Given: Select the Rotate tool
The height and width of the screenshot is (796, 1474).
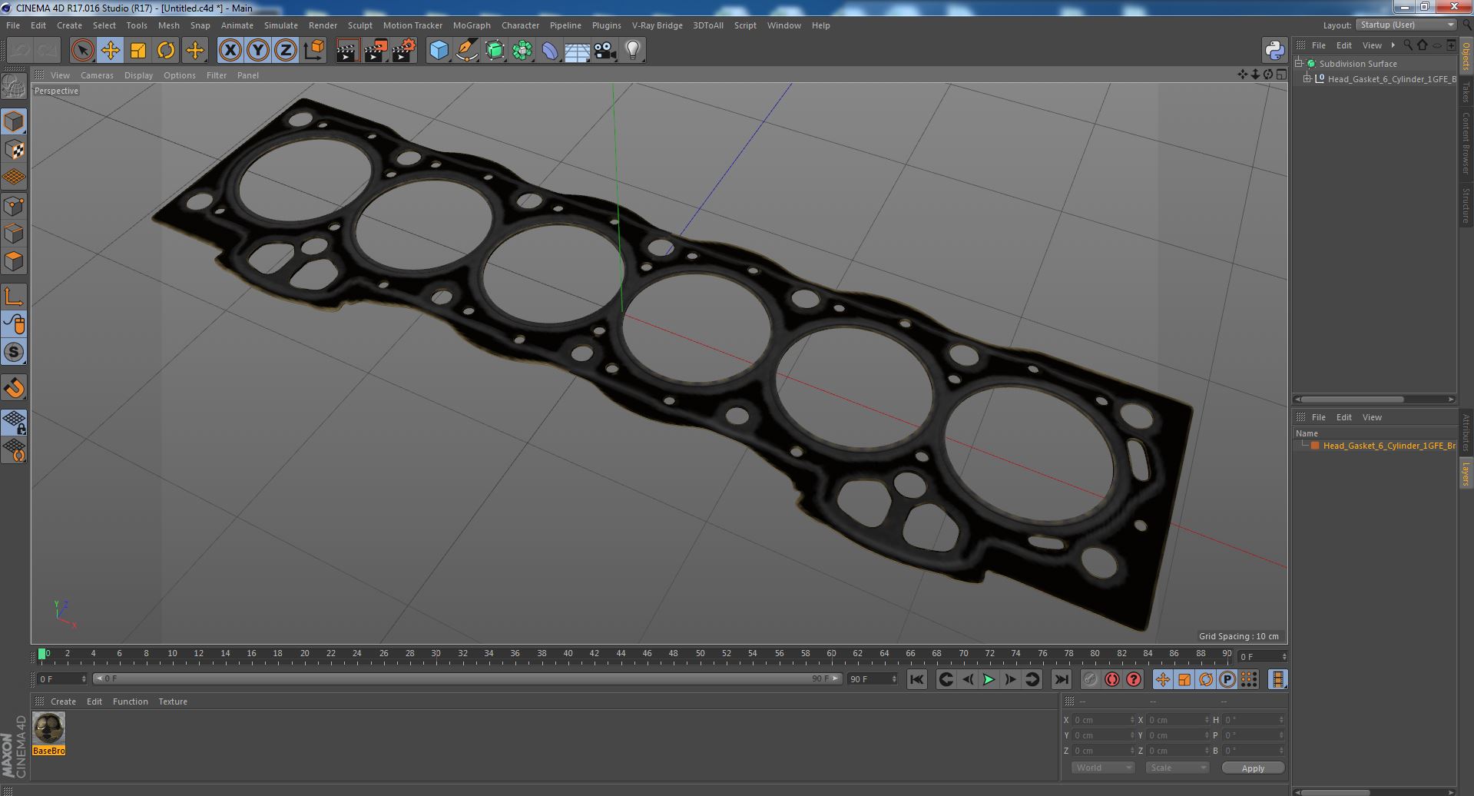Looking at the screenshot, I should (166, 51).
